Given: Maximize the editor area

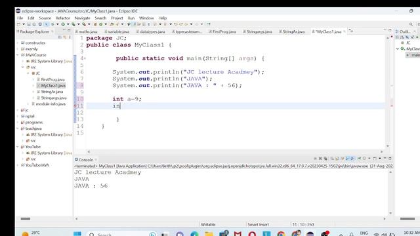Looking at the screenshot, I should [390, 30].
